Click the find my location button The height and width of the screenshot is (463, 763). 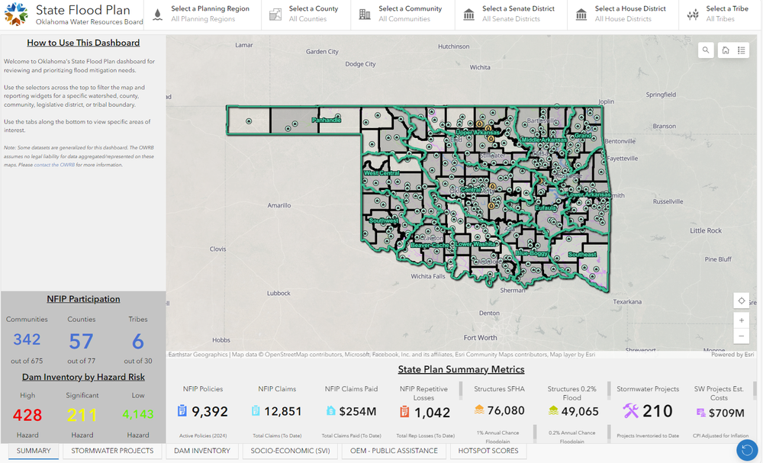[741, 301]
